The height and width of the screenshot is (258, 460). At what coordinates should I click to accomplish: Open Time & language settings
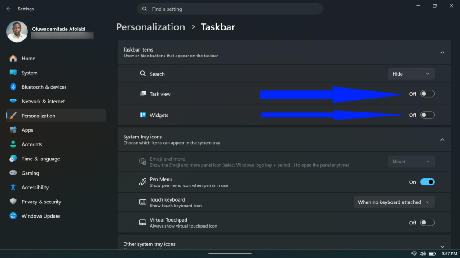coord(56,159)
